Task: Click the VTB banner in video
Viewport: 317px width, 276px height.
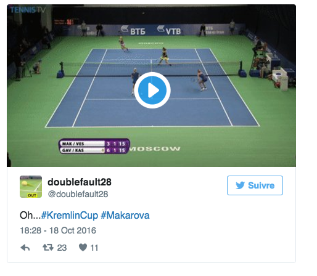Action: tap(169, 30)
